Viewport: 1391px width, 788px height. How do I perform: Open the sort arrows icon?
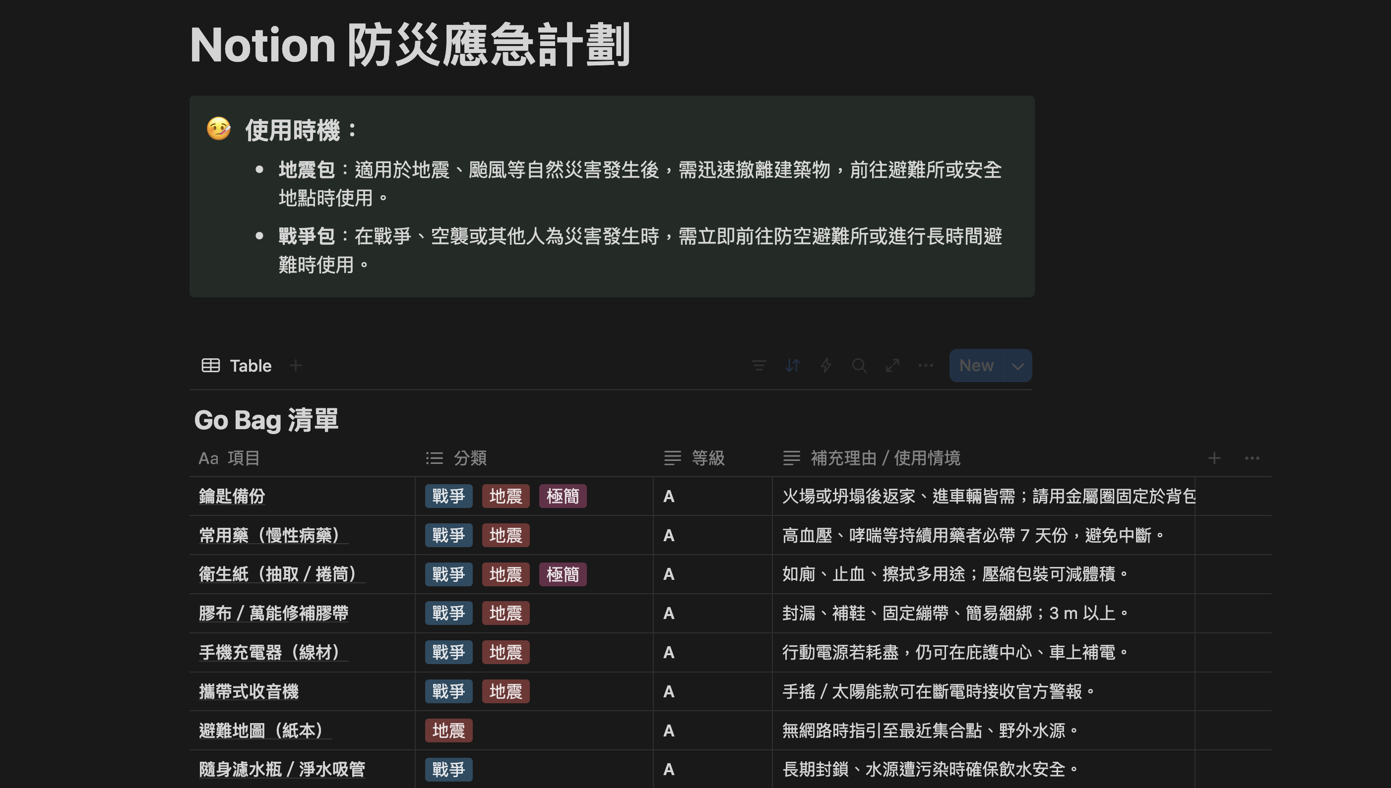(x=792, y=366)
